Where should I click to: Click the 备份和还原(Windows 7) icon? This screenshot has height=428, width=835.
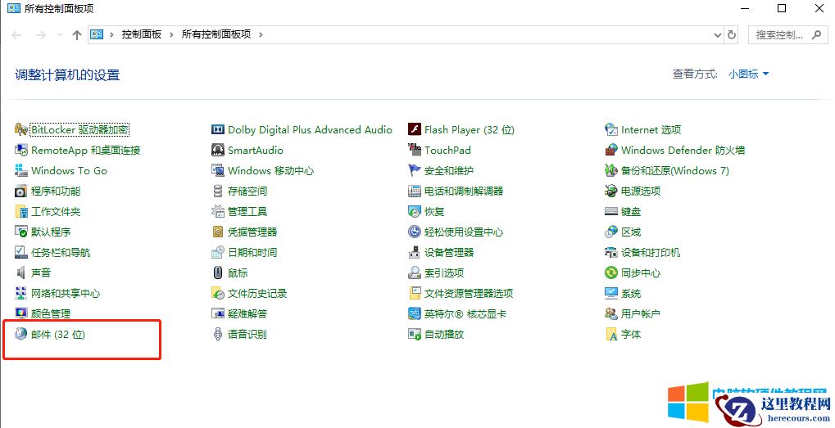pyautogui.click(x=611, y=170)
